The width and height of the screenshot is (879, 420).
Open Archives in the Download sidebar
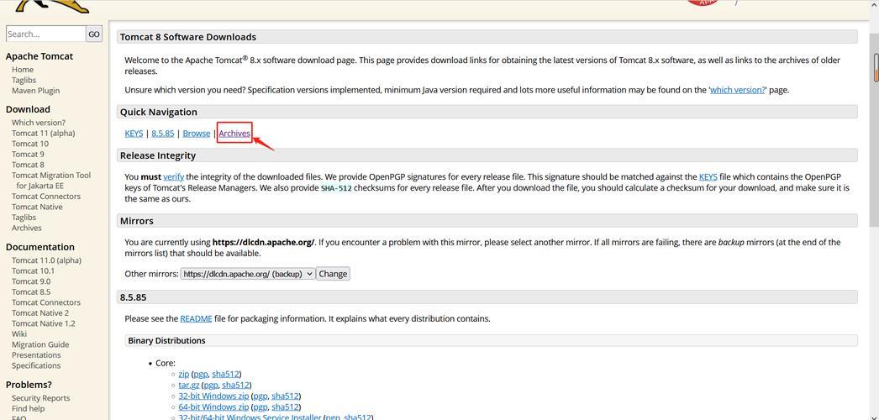26,228
